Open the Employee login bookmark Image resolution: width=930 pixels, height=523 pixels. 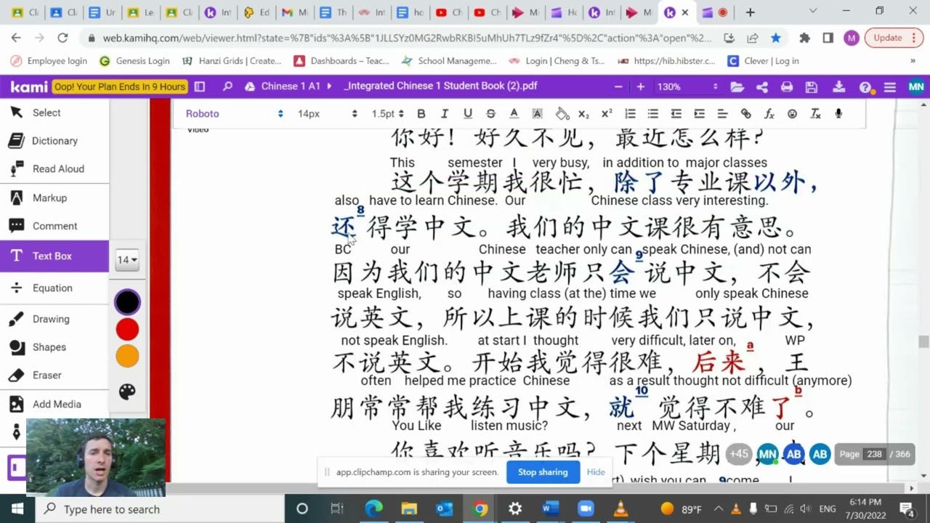pyautogui.click(x=49, y=61)
